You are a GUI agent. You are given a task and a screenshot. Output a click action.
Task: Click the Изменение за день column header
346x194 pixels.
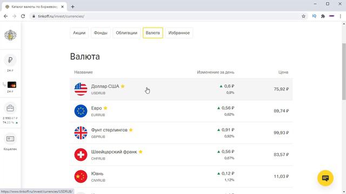pos(216,72)
